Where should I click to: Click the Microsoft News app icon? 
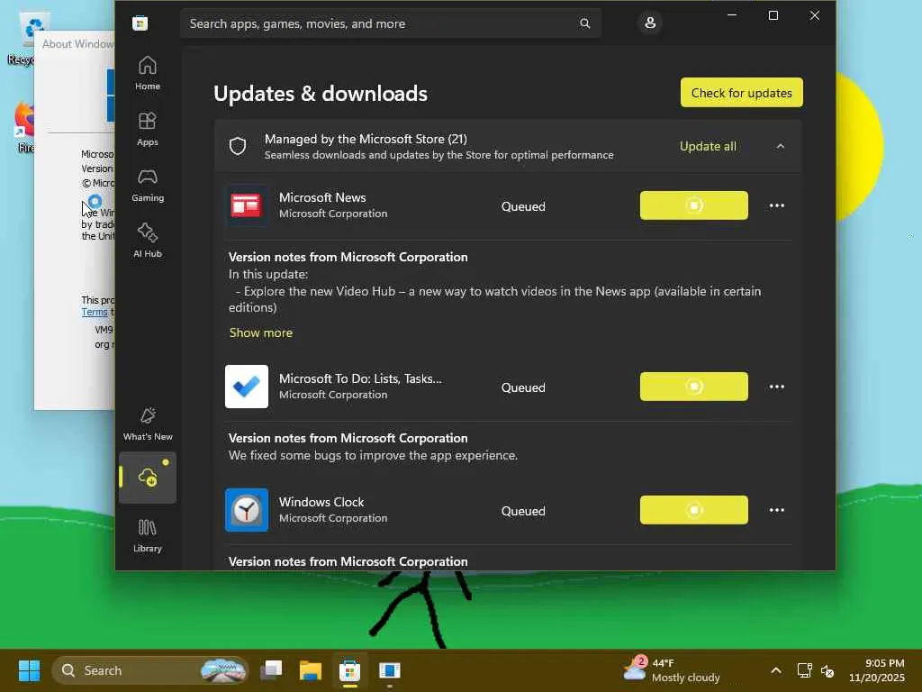pos(247,205)
